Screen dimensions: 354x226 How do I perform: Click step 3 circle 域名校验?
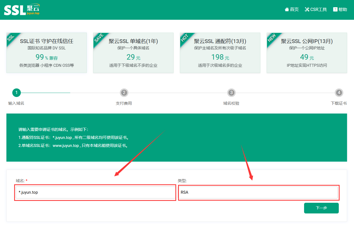pyautogui.click(x=231, y=93)
